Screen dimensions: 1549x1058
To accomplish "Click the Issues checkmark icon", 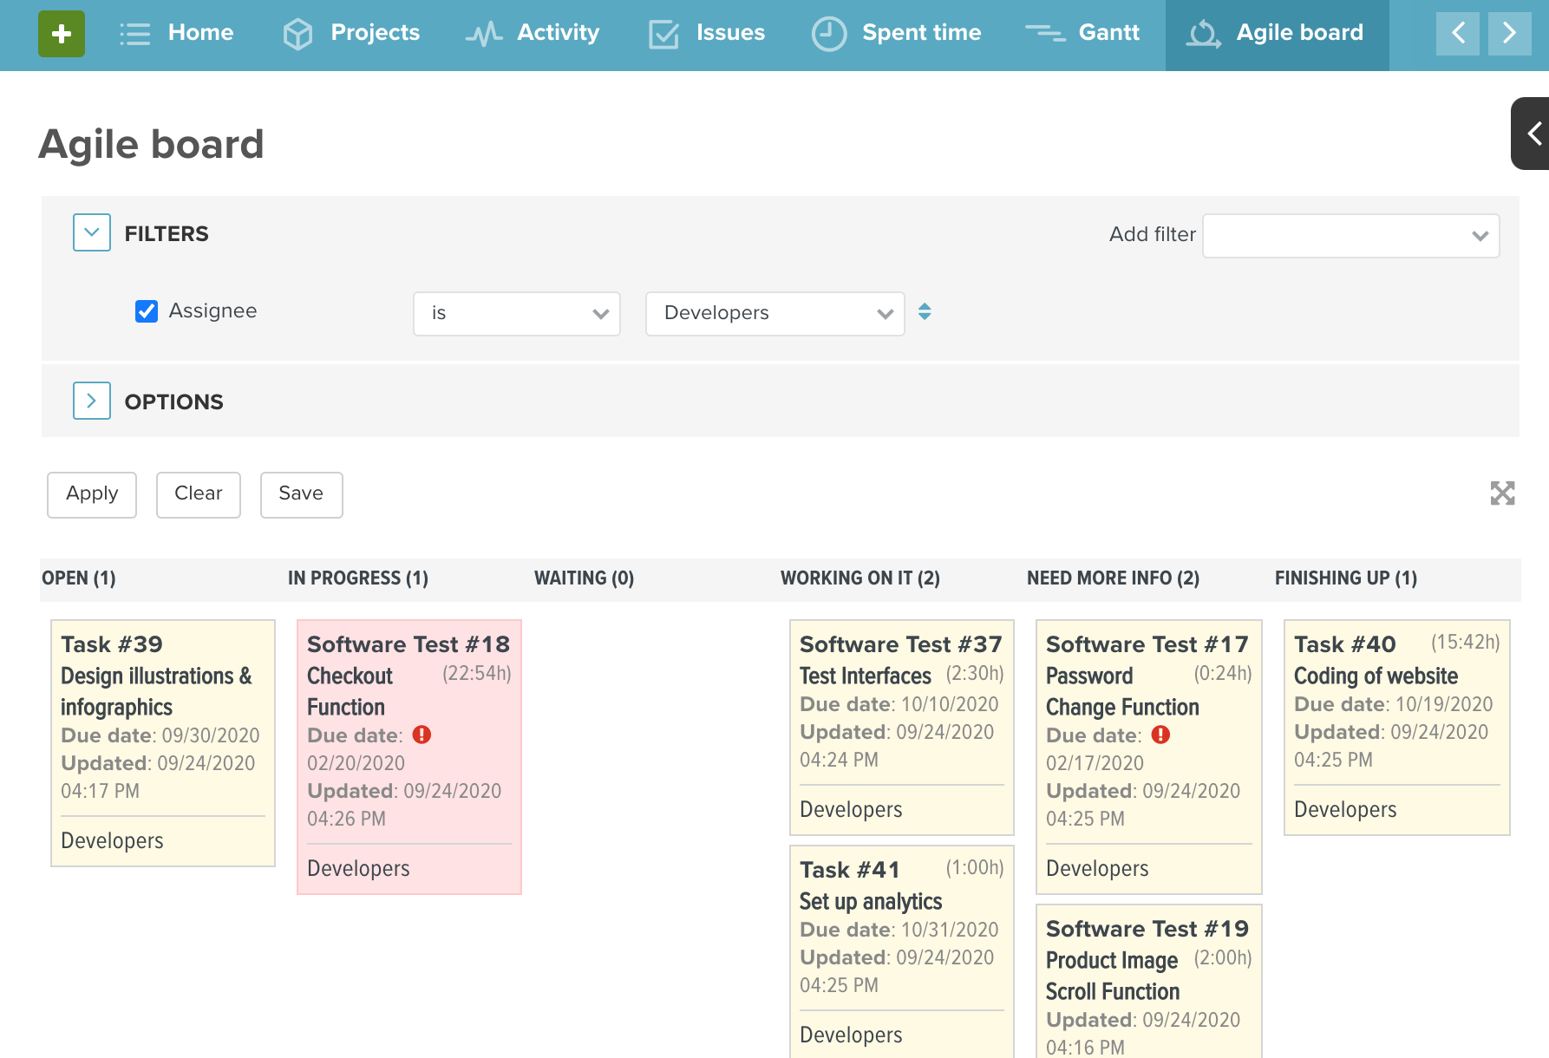I will pos(663,34).
